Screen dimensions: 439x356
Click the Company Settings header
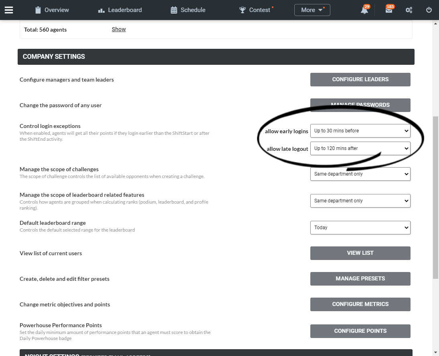(216, 57)
